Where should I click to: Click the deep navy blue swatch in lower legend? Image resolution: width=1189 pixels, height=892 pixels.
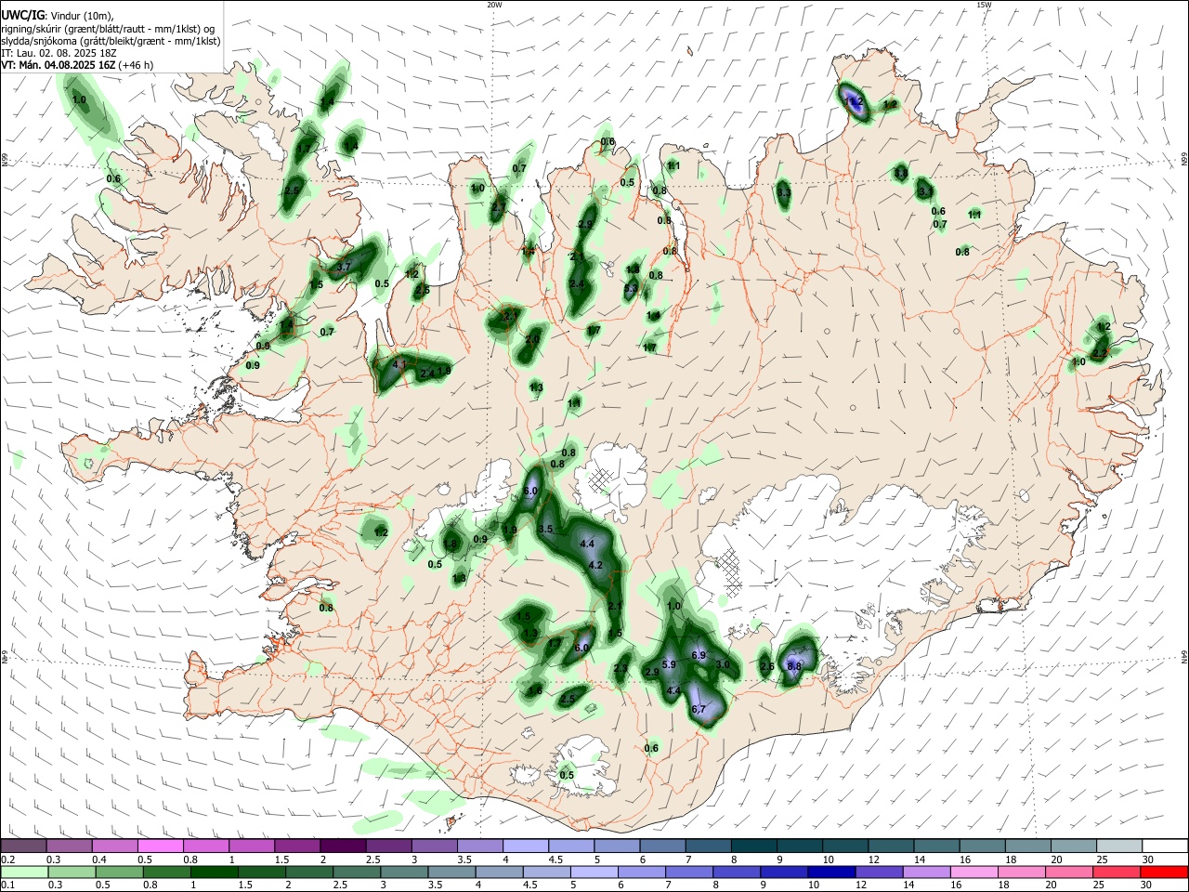point(830,872)
